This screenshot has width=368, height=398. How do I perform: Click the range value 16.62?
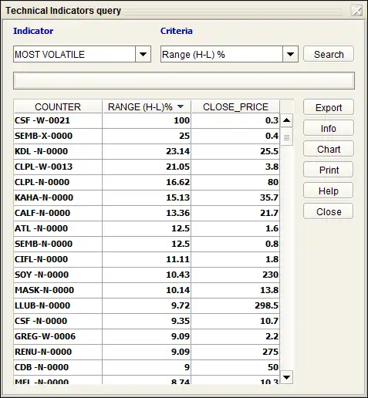pyautogui.click(x=178, y=182)
